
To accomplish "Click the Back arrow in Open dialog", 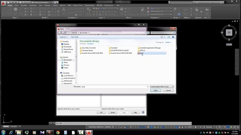I will coord(59,33).
